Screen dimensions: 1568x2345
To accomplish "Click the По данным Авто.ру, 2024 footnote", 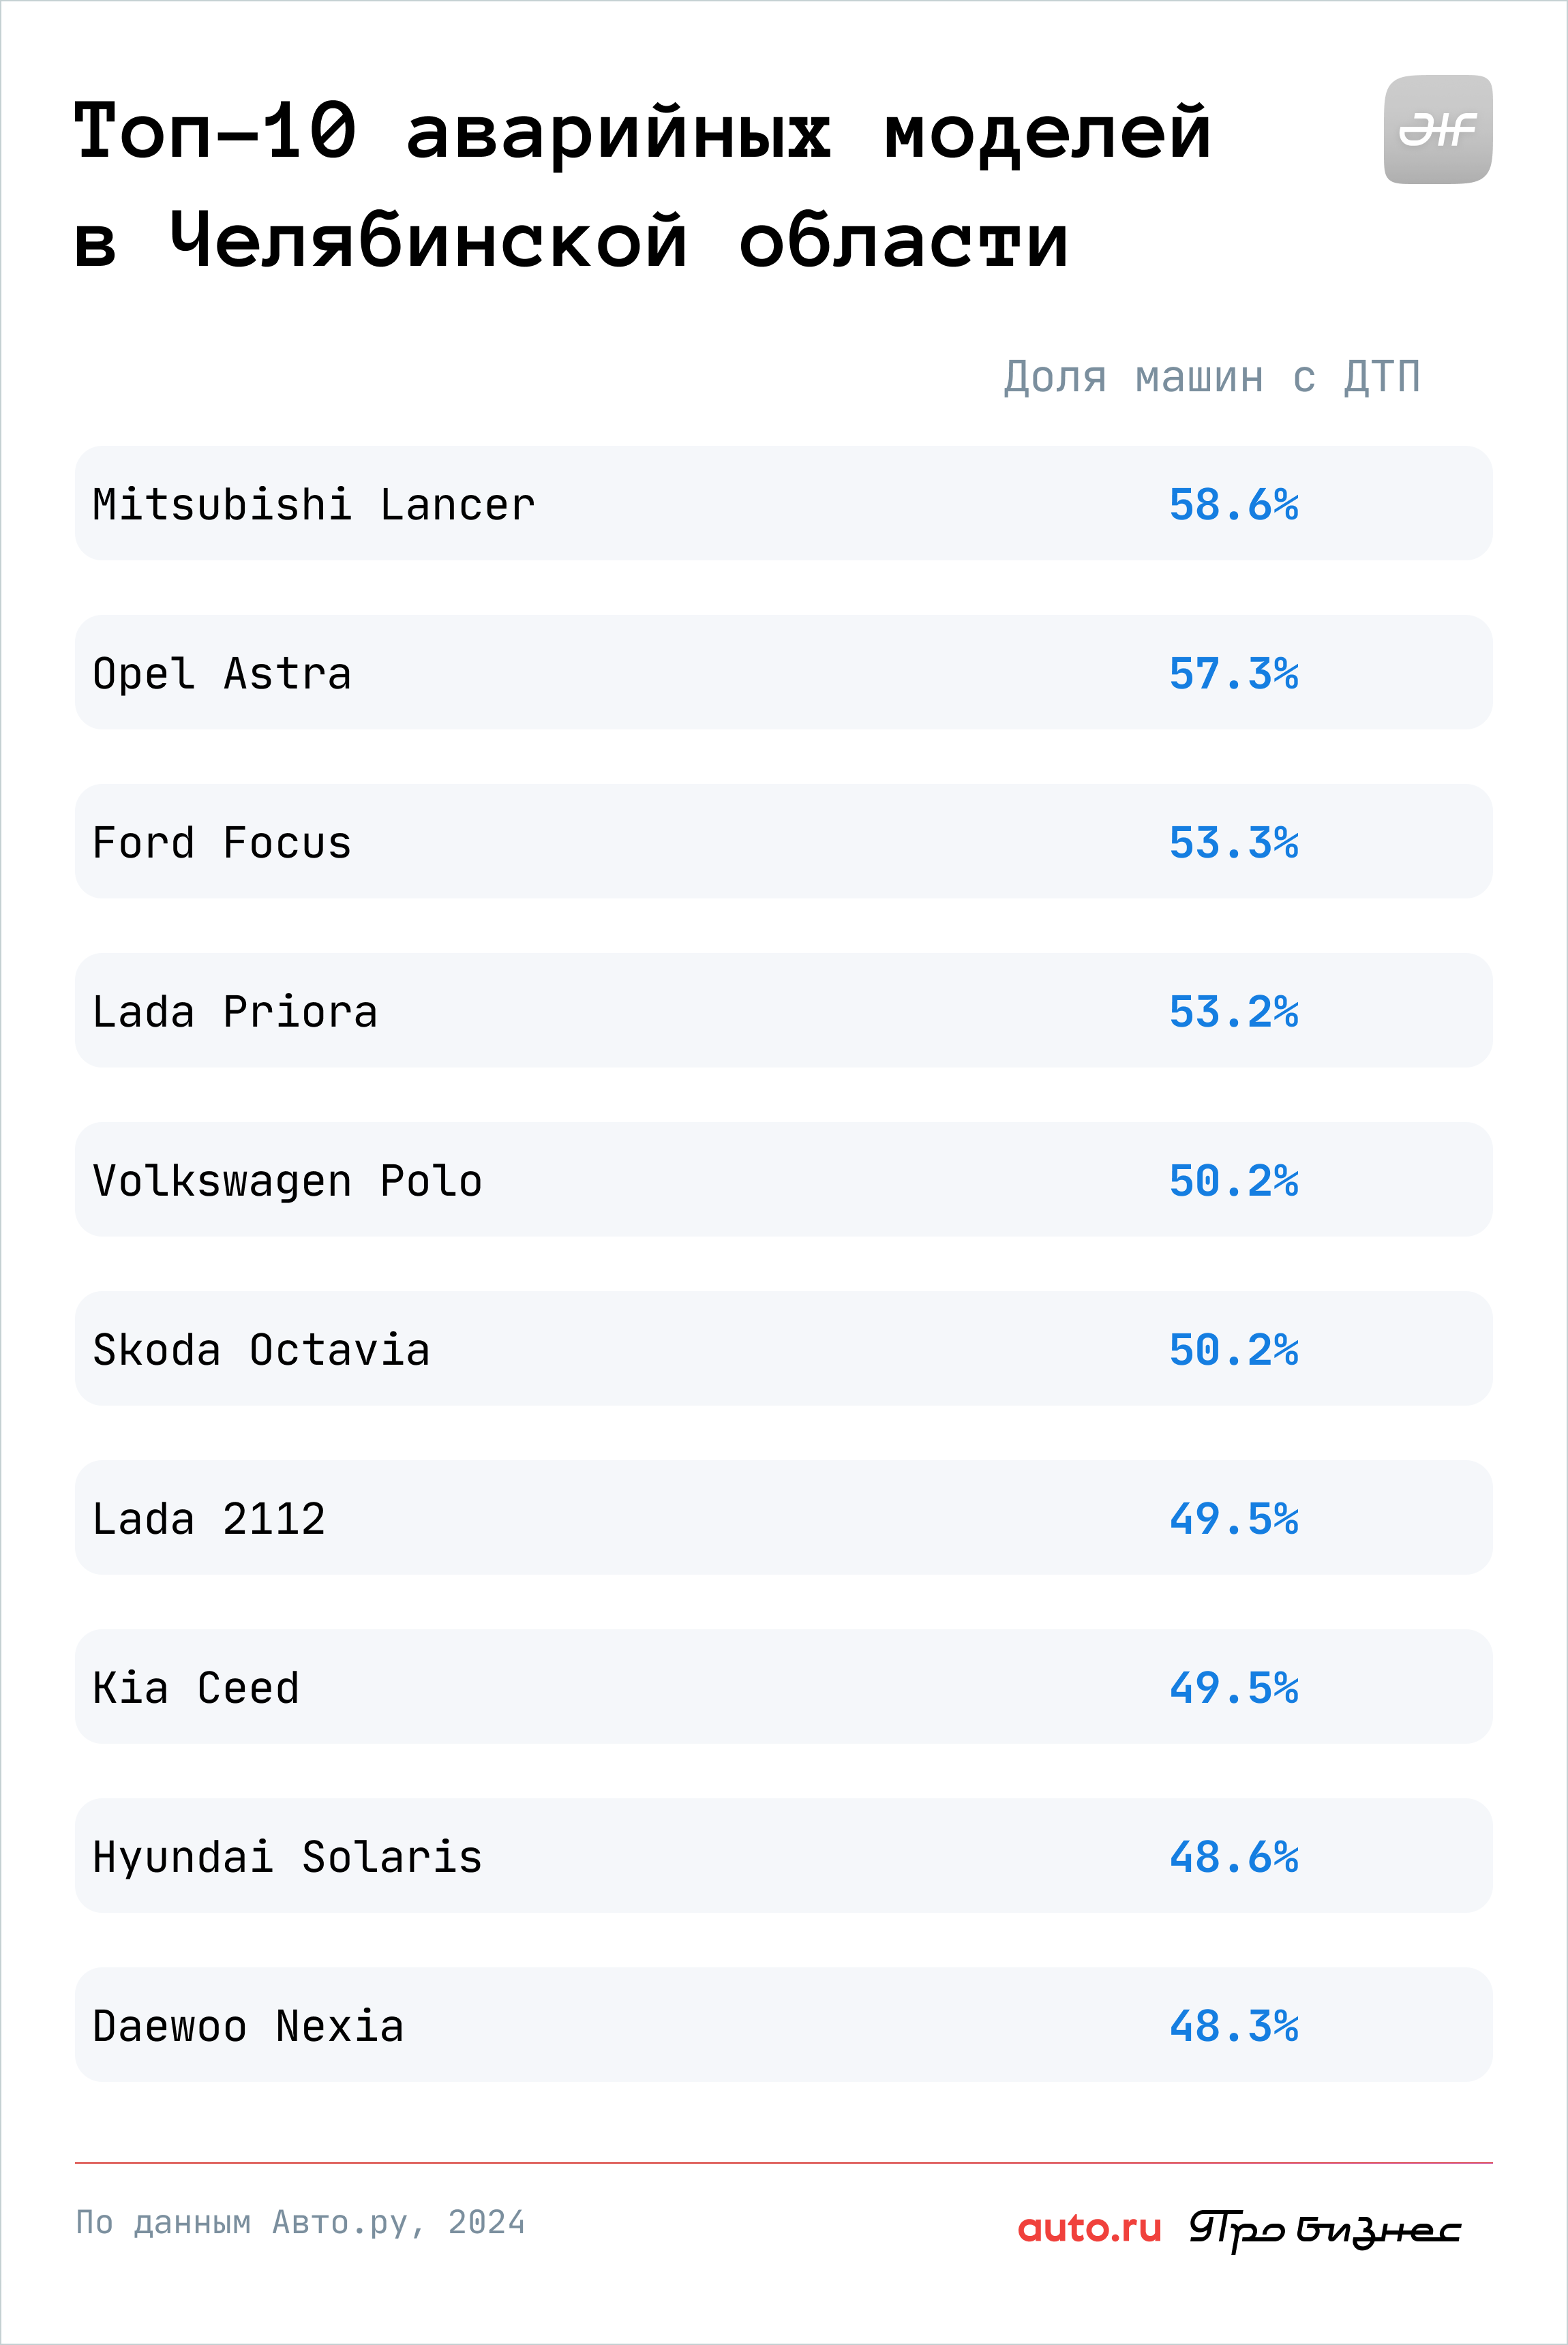I will click(300, 2222).
